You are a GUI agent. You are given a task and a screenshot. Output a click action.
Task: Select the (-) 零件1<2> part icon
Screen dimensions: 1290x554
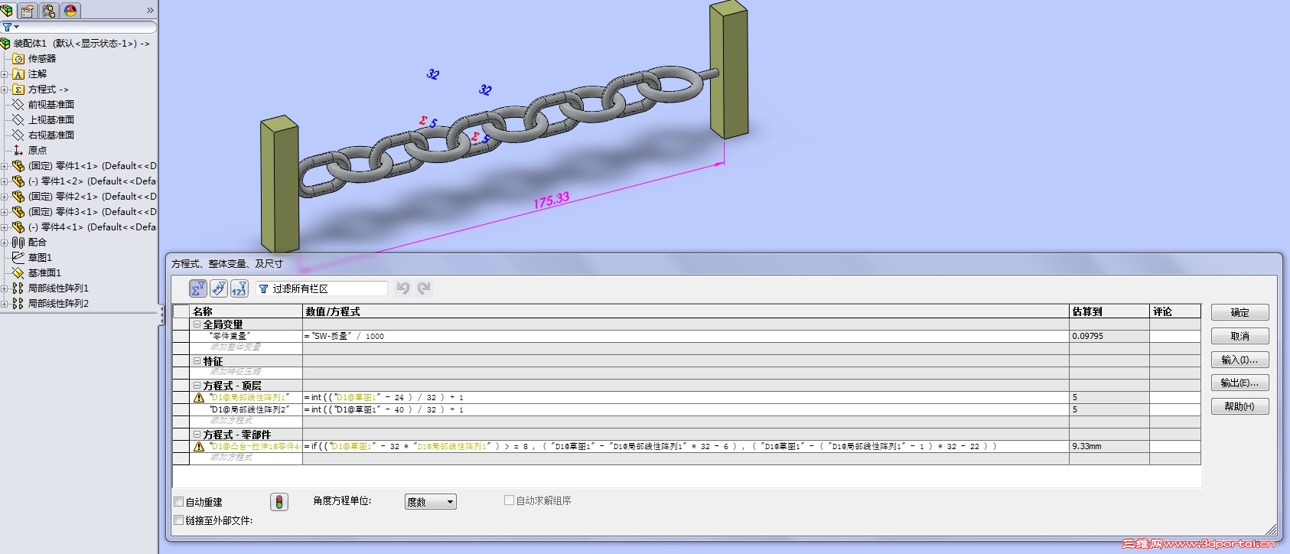[x=19, y=181]
